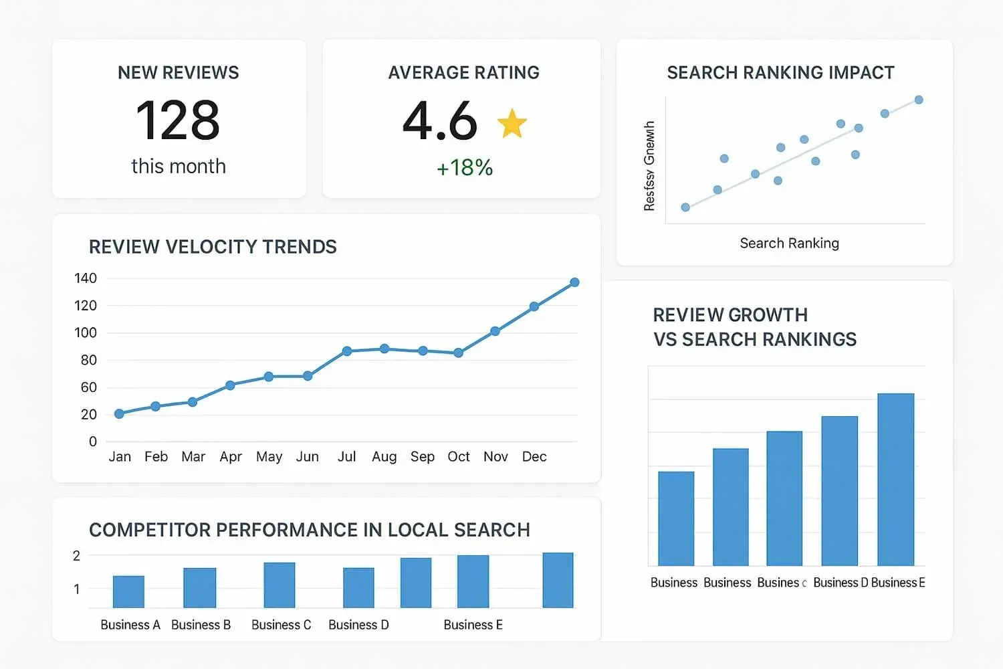Click the April marker on the velocity trend line
The width and height of the screenshot is (1003, 669).
[231, 385]
